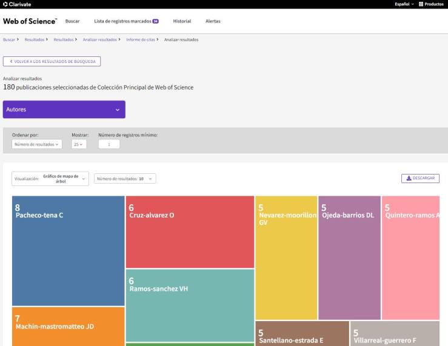The height and width of the screenshot is (346, 448).
Task: Expand the Español language selector
Action: 404,4
